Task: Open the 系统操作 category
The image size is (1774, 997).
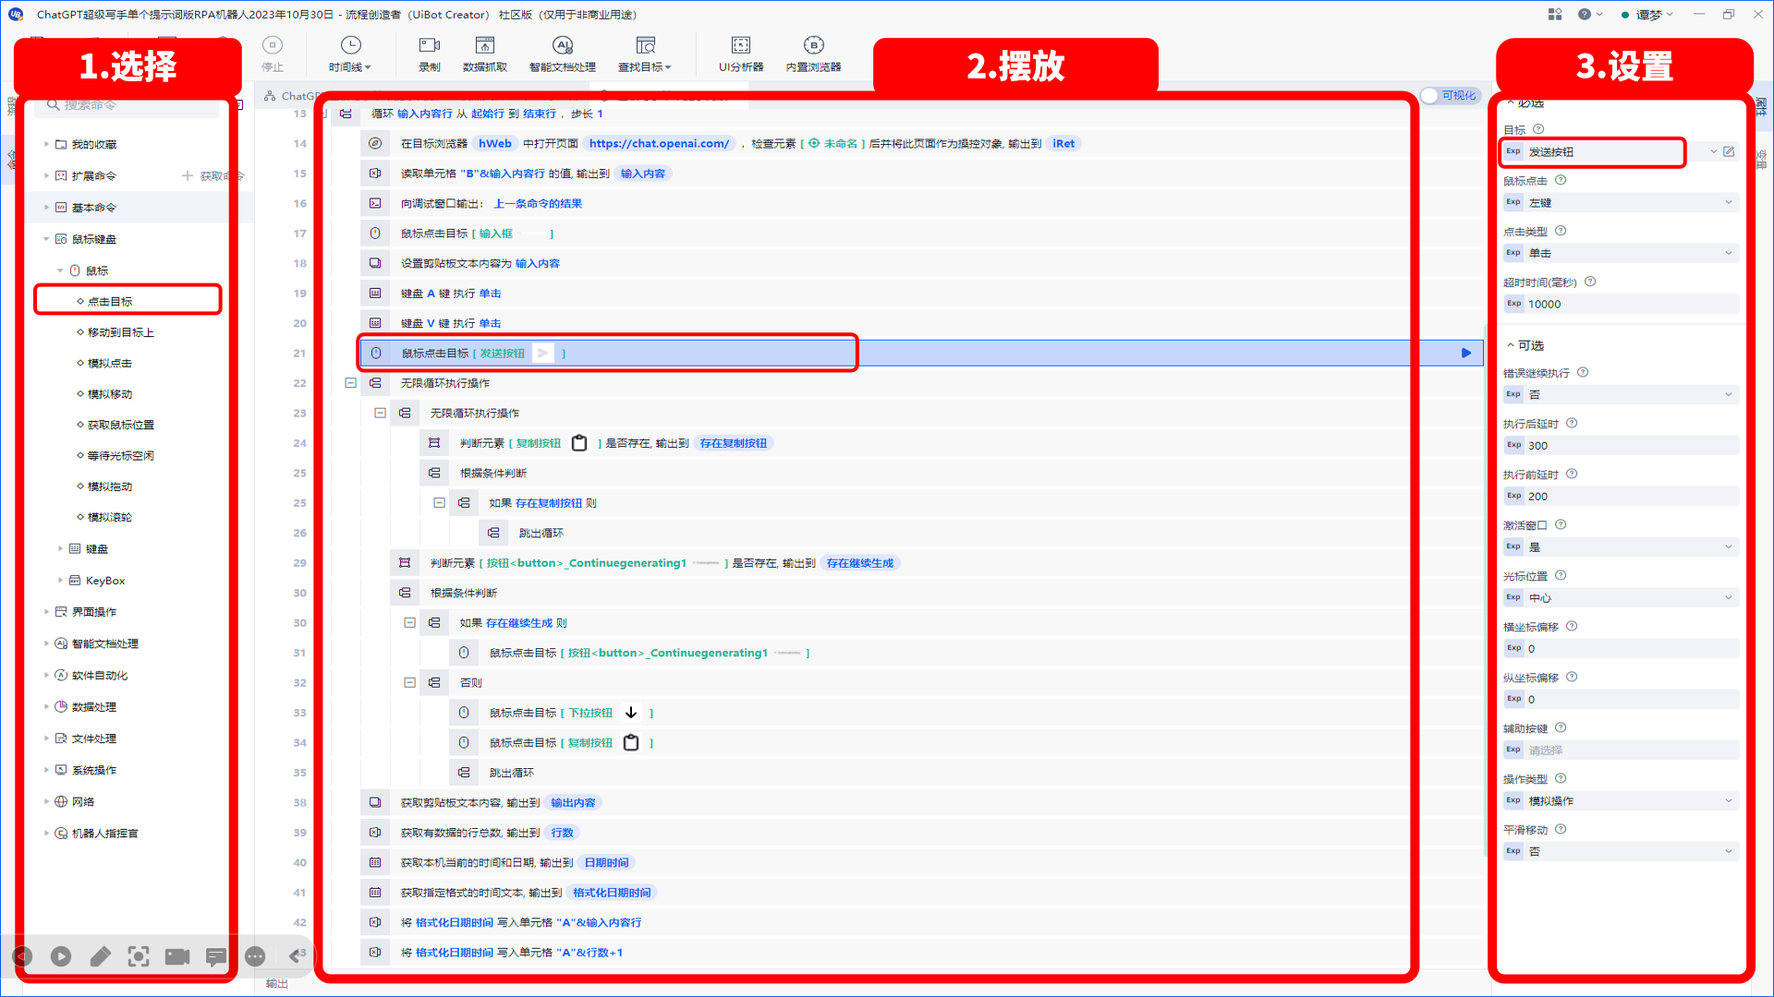Action: [x=93, y=770]
